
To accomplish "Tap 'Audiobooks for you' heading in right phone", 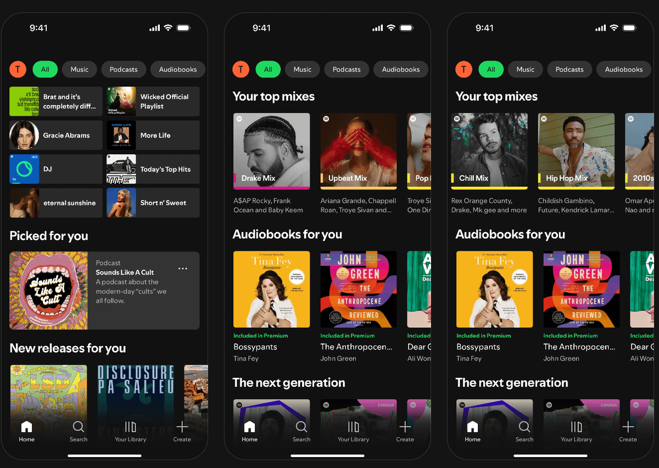I will (510, 235).
